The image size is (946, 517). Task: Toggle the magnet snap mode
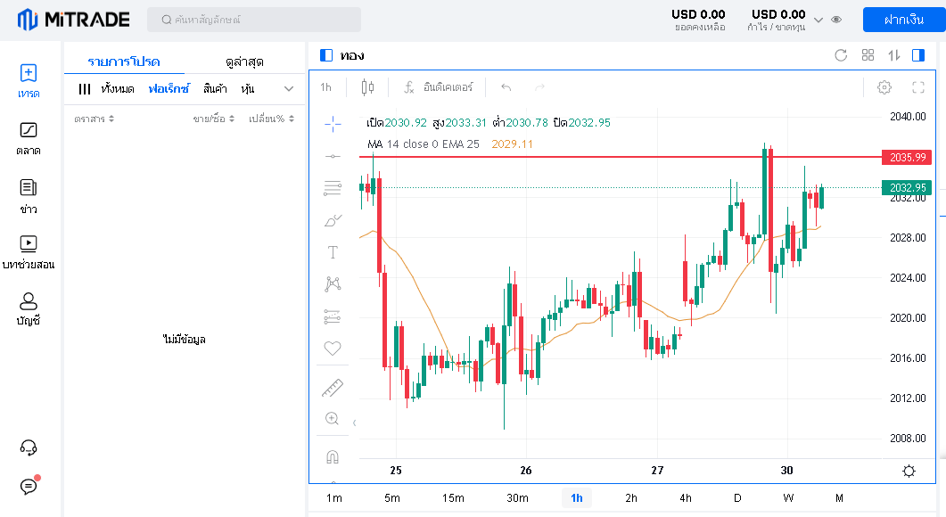coord(333,457)
